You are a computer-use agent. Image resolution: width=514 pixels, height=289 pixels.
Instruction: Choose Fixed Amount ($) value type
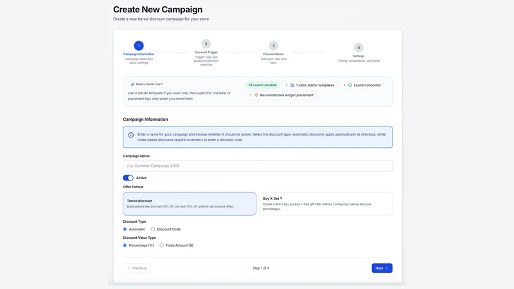[x=162, y=245]
